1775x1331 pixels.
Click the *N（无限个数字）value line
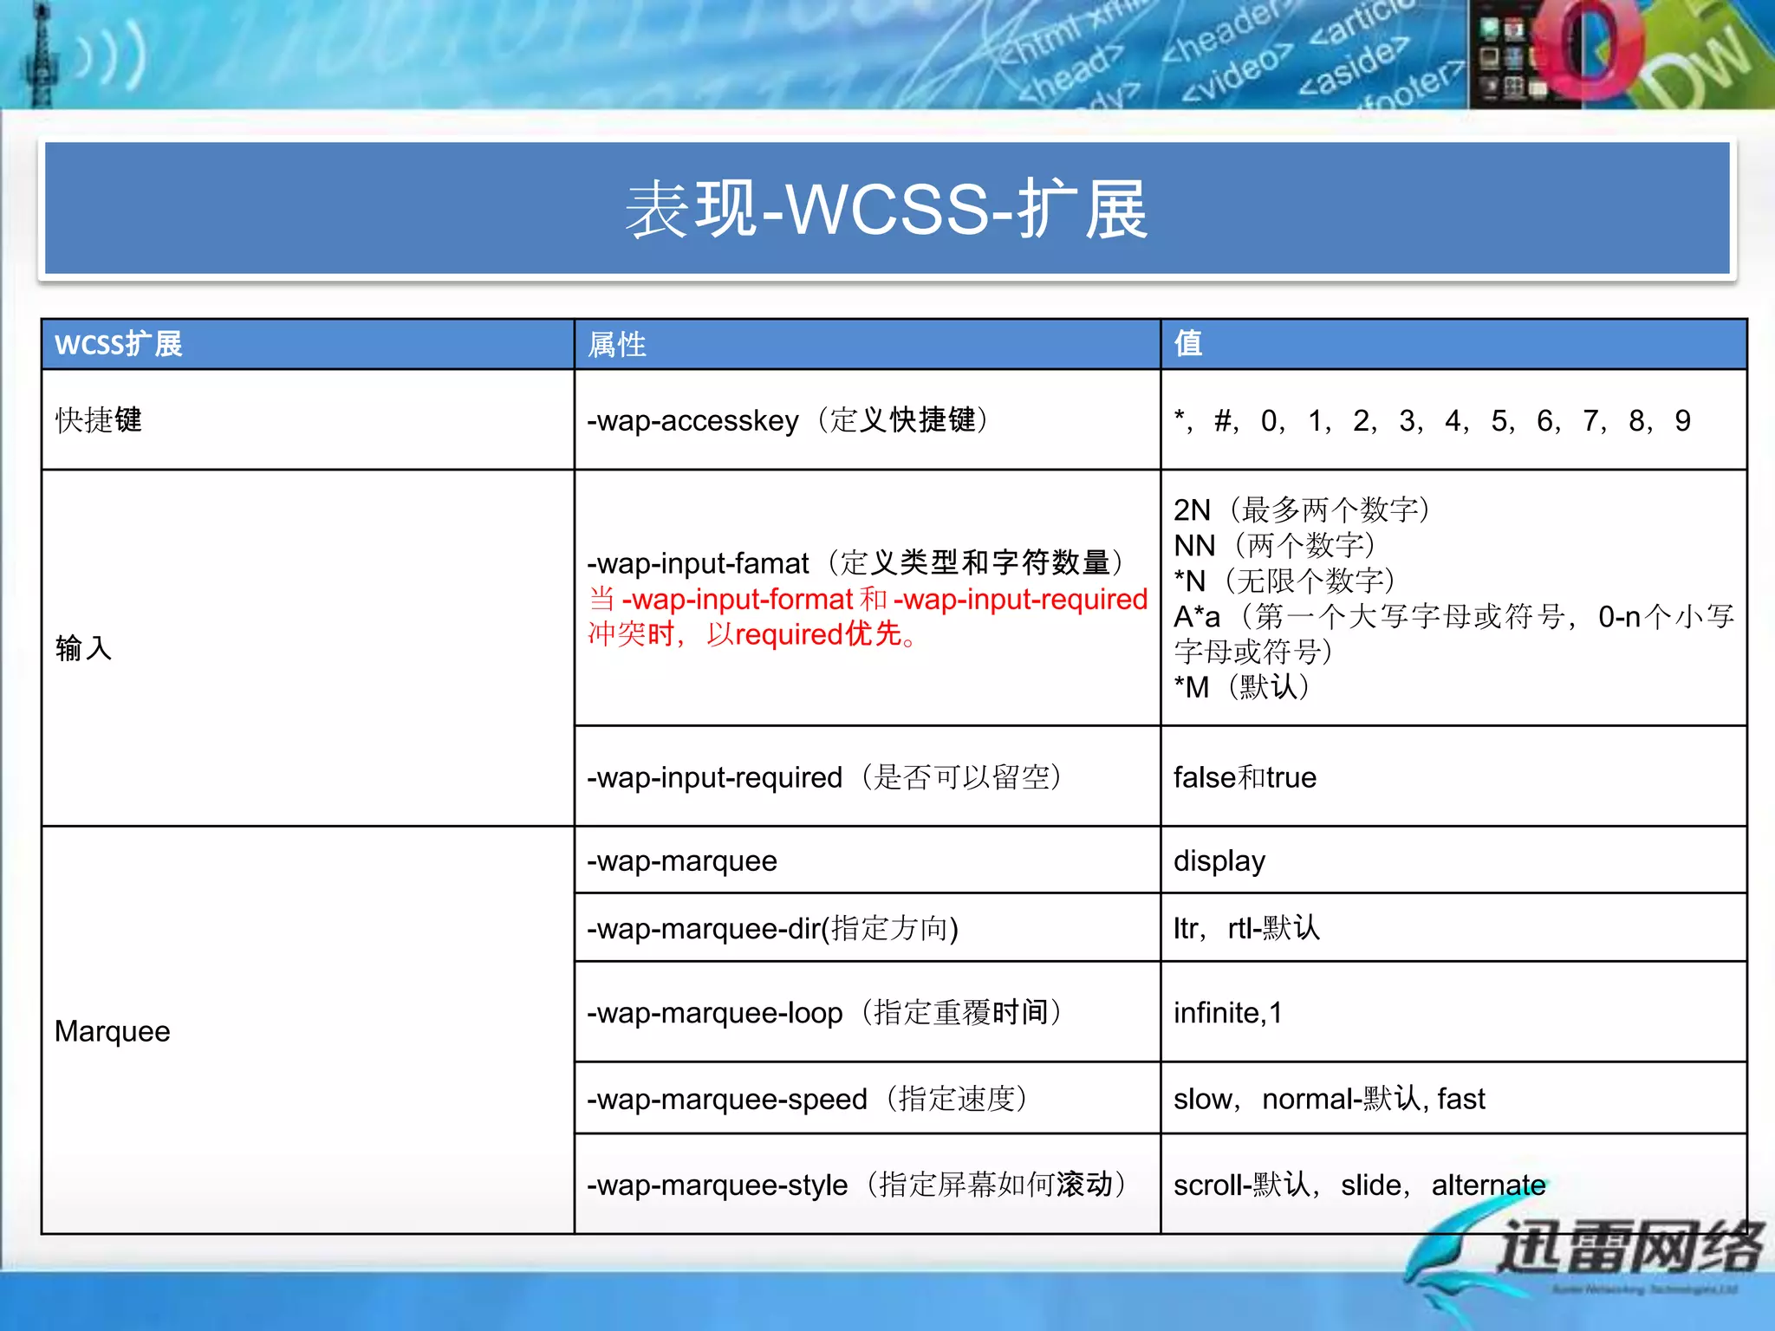coord(1284,581)
